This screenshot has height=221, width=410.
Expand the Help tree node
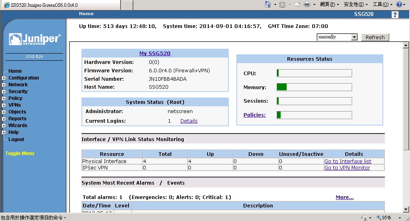tap(4, 133)
